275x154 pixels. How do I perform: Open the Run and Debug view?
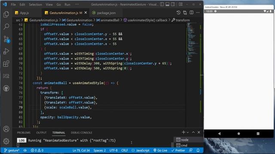click(x=6, y=51)
